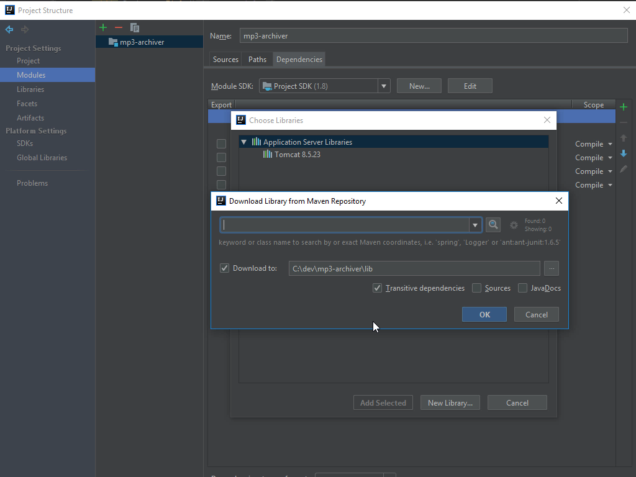Tick the fourth visible Export checkbox
636x477 pixels.
pos(221,185)
